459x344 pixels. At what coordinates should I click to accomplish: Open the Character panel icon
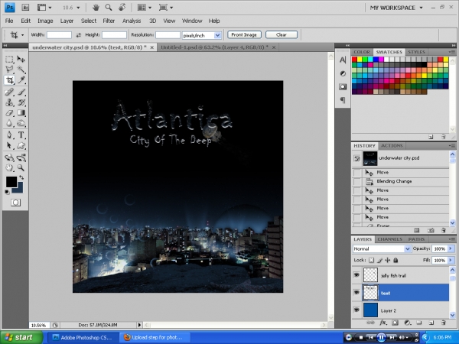pyautogui.click(x=343, y=60)
